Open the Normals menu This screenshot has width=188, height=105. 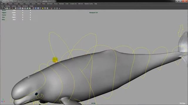tap(61, 4)
